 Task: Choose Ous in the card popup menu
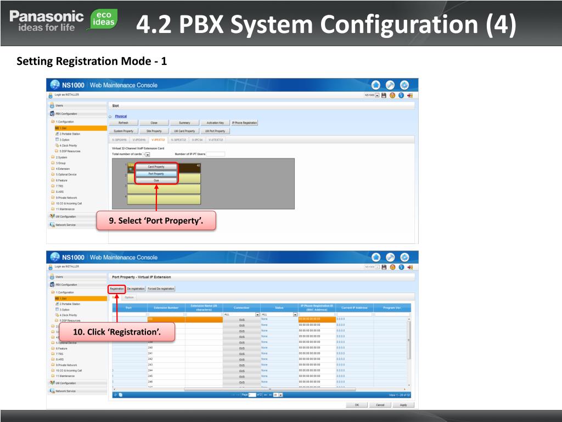click(156, 180)
